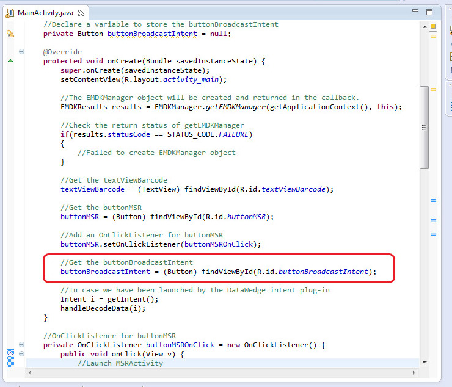Maximize the editor pane
Image resolution: width=452 pixels, height=387 pixels.
point(429,12)
